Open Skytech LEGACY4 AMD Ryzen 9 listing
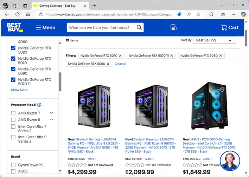Viewport: 249px width, 177px height. [151, 145]
